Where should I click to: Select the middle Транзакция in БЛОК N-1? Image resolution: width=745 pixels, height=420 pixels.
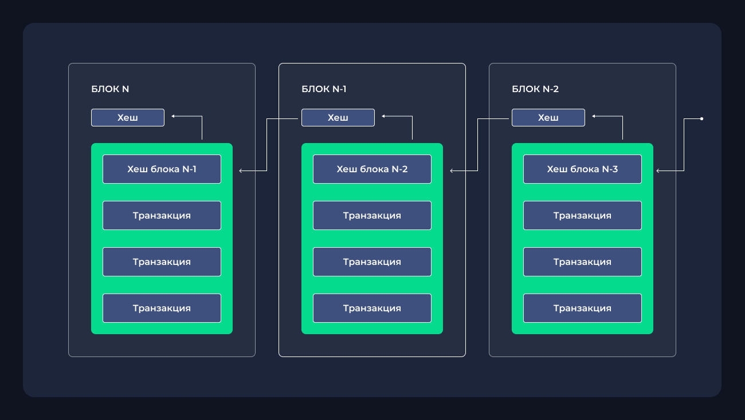pos(372,262)
